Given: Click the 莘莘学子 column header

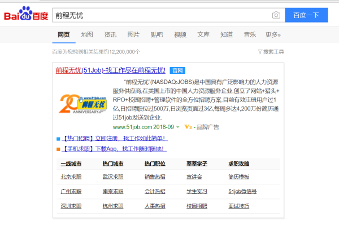Looking at the screenshot, I should point(197,164).
